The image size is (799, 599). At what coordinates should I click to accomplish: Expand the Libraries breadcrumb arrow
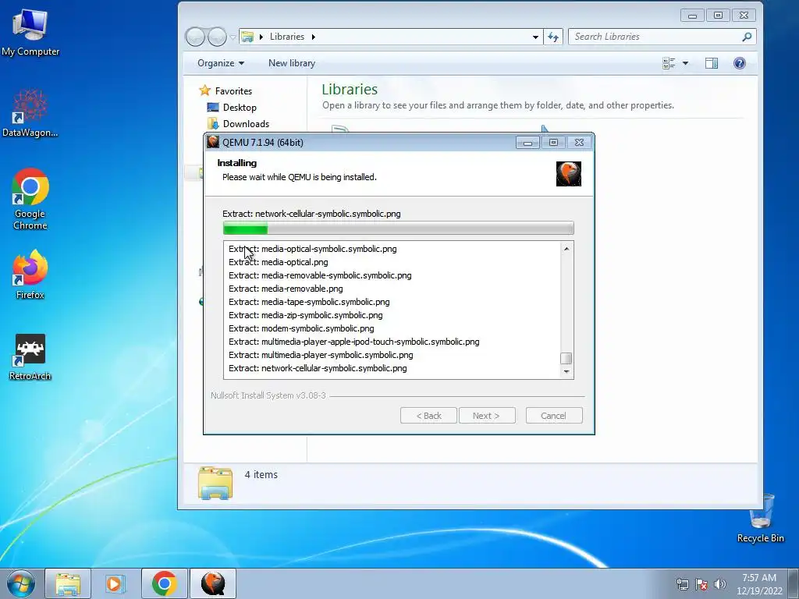pyautogui.click(x=314, y=37)
